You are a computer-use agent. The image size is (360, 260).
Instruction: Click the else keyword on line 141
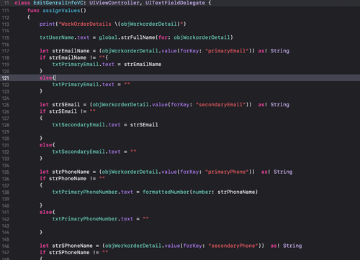45,212
